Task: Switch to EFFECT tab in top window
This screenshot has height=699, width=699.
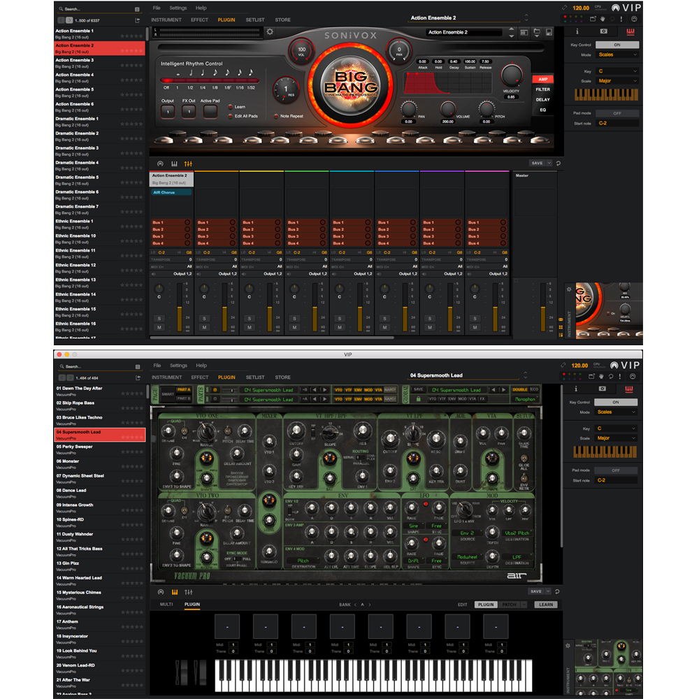Action: tap(199, 20)
